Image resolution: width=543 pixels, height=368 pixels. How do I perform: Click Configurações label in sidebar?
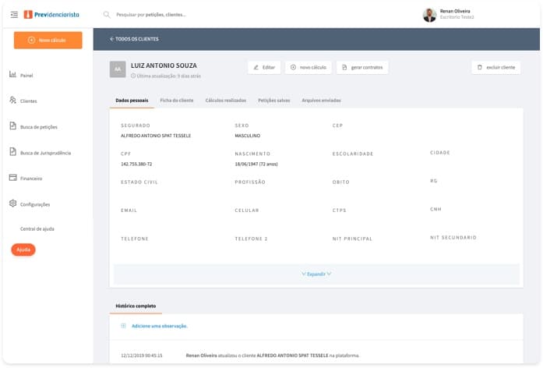coord(35,204)
